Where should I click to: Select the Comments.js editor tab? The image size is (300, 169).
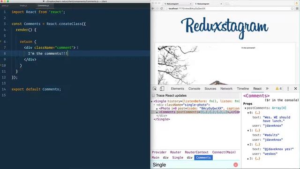43,6
